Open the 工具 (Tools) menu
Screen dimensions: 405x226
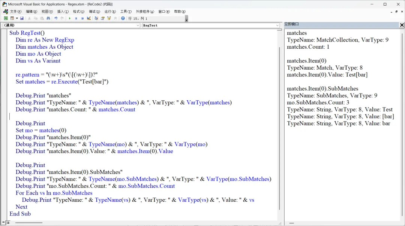126,12
